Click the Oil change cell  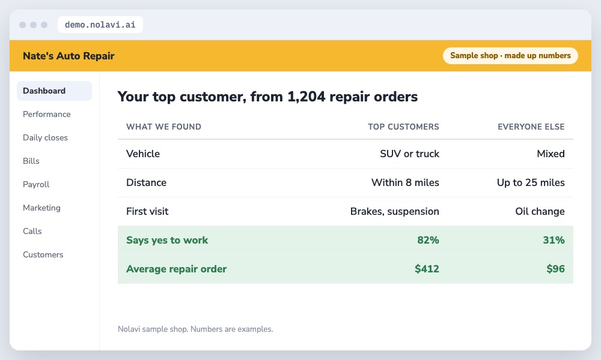tap(540, 211)
